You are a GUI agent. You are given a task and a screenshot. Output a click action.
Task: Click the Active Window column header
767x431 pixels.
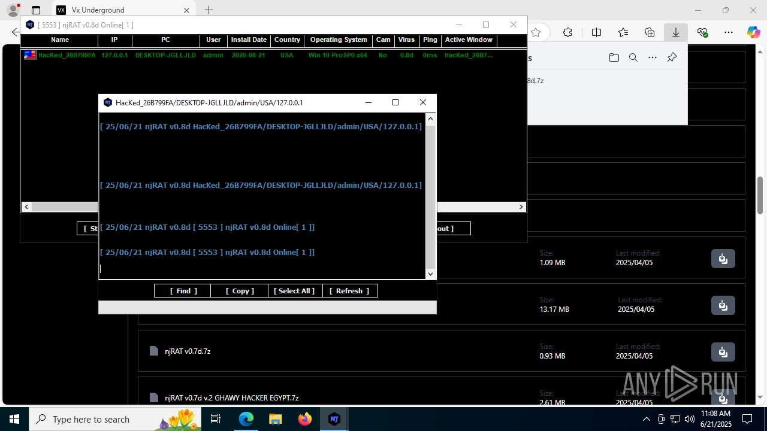(x=469, y=40)
